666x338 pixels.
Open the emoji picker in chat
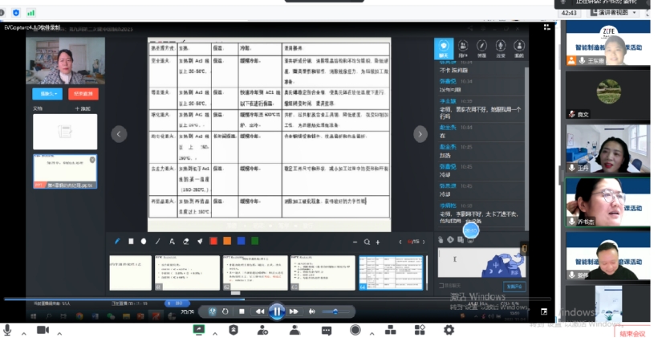pyautogui.click(x=471, y=240)
